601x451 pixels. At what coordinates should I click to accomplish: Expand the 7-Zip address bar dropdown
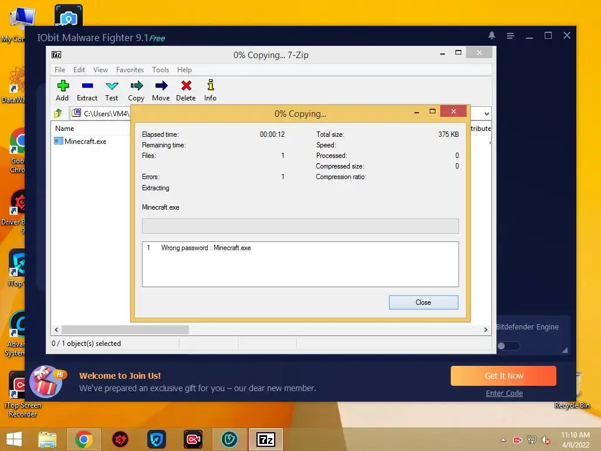pos(487,113)
